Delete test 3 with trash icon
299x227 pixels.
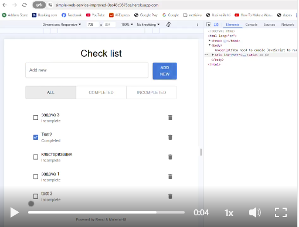coord(170,197)
